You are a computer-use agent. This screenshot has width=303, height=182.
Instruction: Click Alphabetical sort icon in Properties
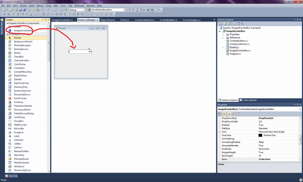click(x=224, y=114)
